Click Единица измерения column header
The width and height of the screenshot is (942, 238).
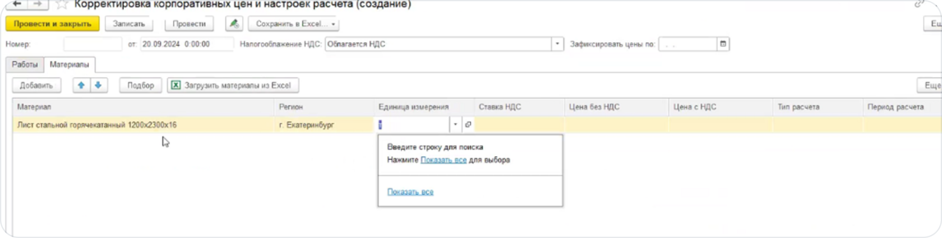point(424,107)
